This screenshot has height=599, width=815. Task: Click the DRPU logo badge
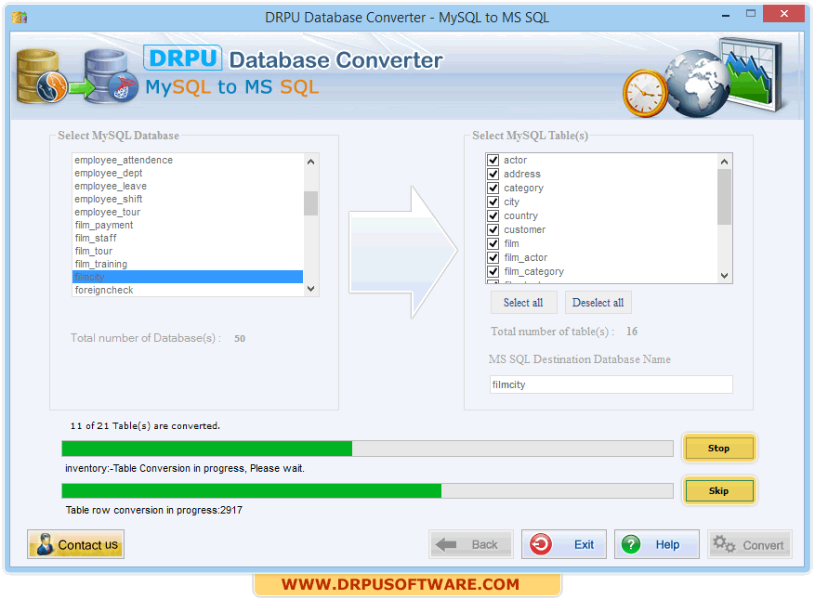[182, 58]
